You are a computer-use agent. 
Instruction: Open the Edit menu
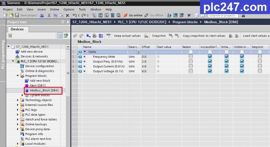(19, 9)
